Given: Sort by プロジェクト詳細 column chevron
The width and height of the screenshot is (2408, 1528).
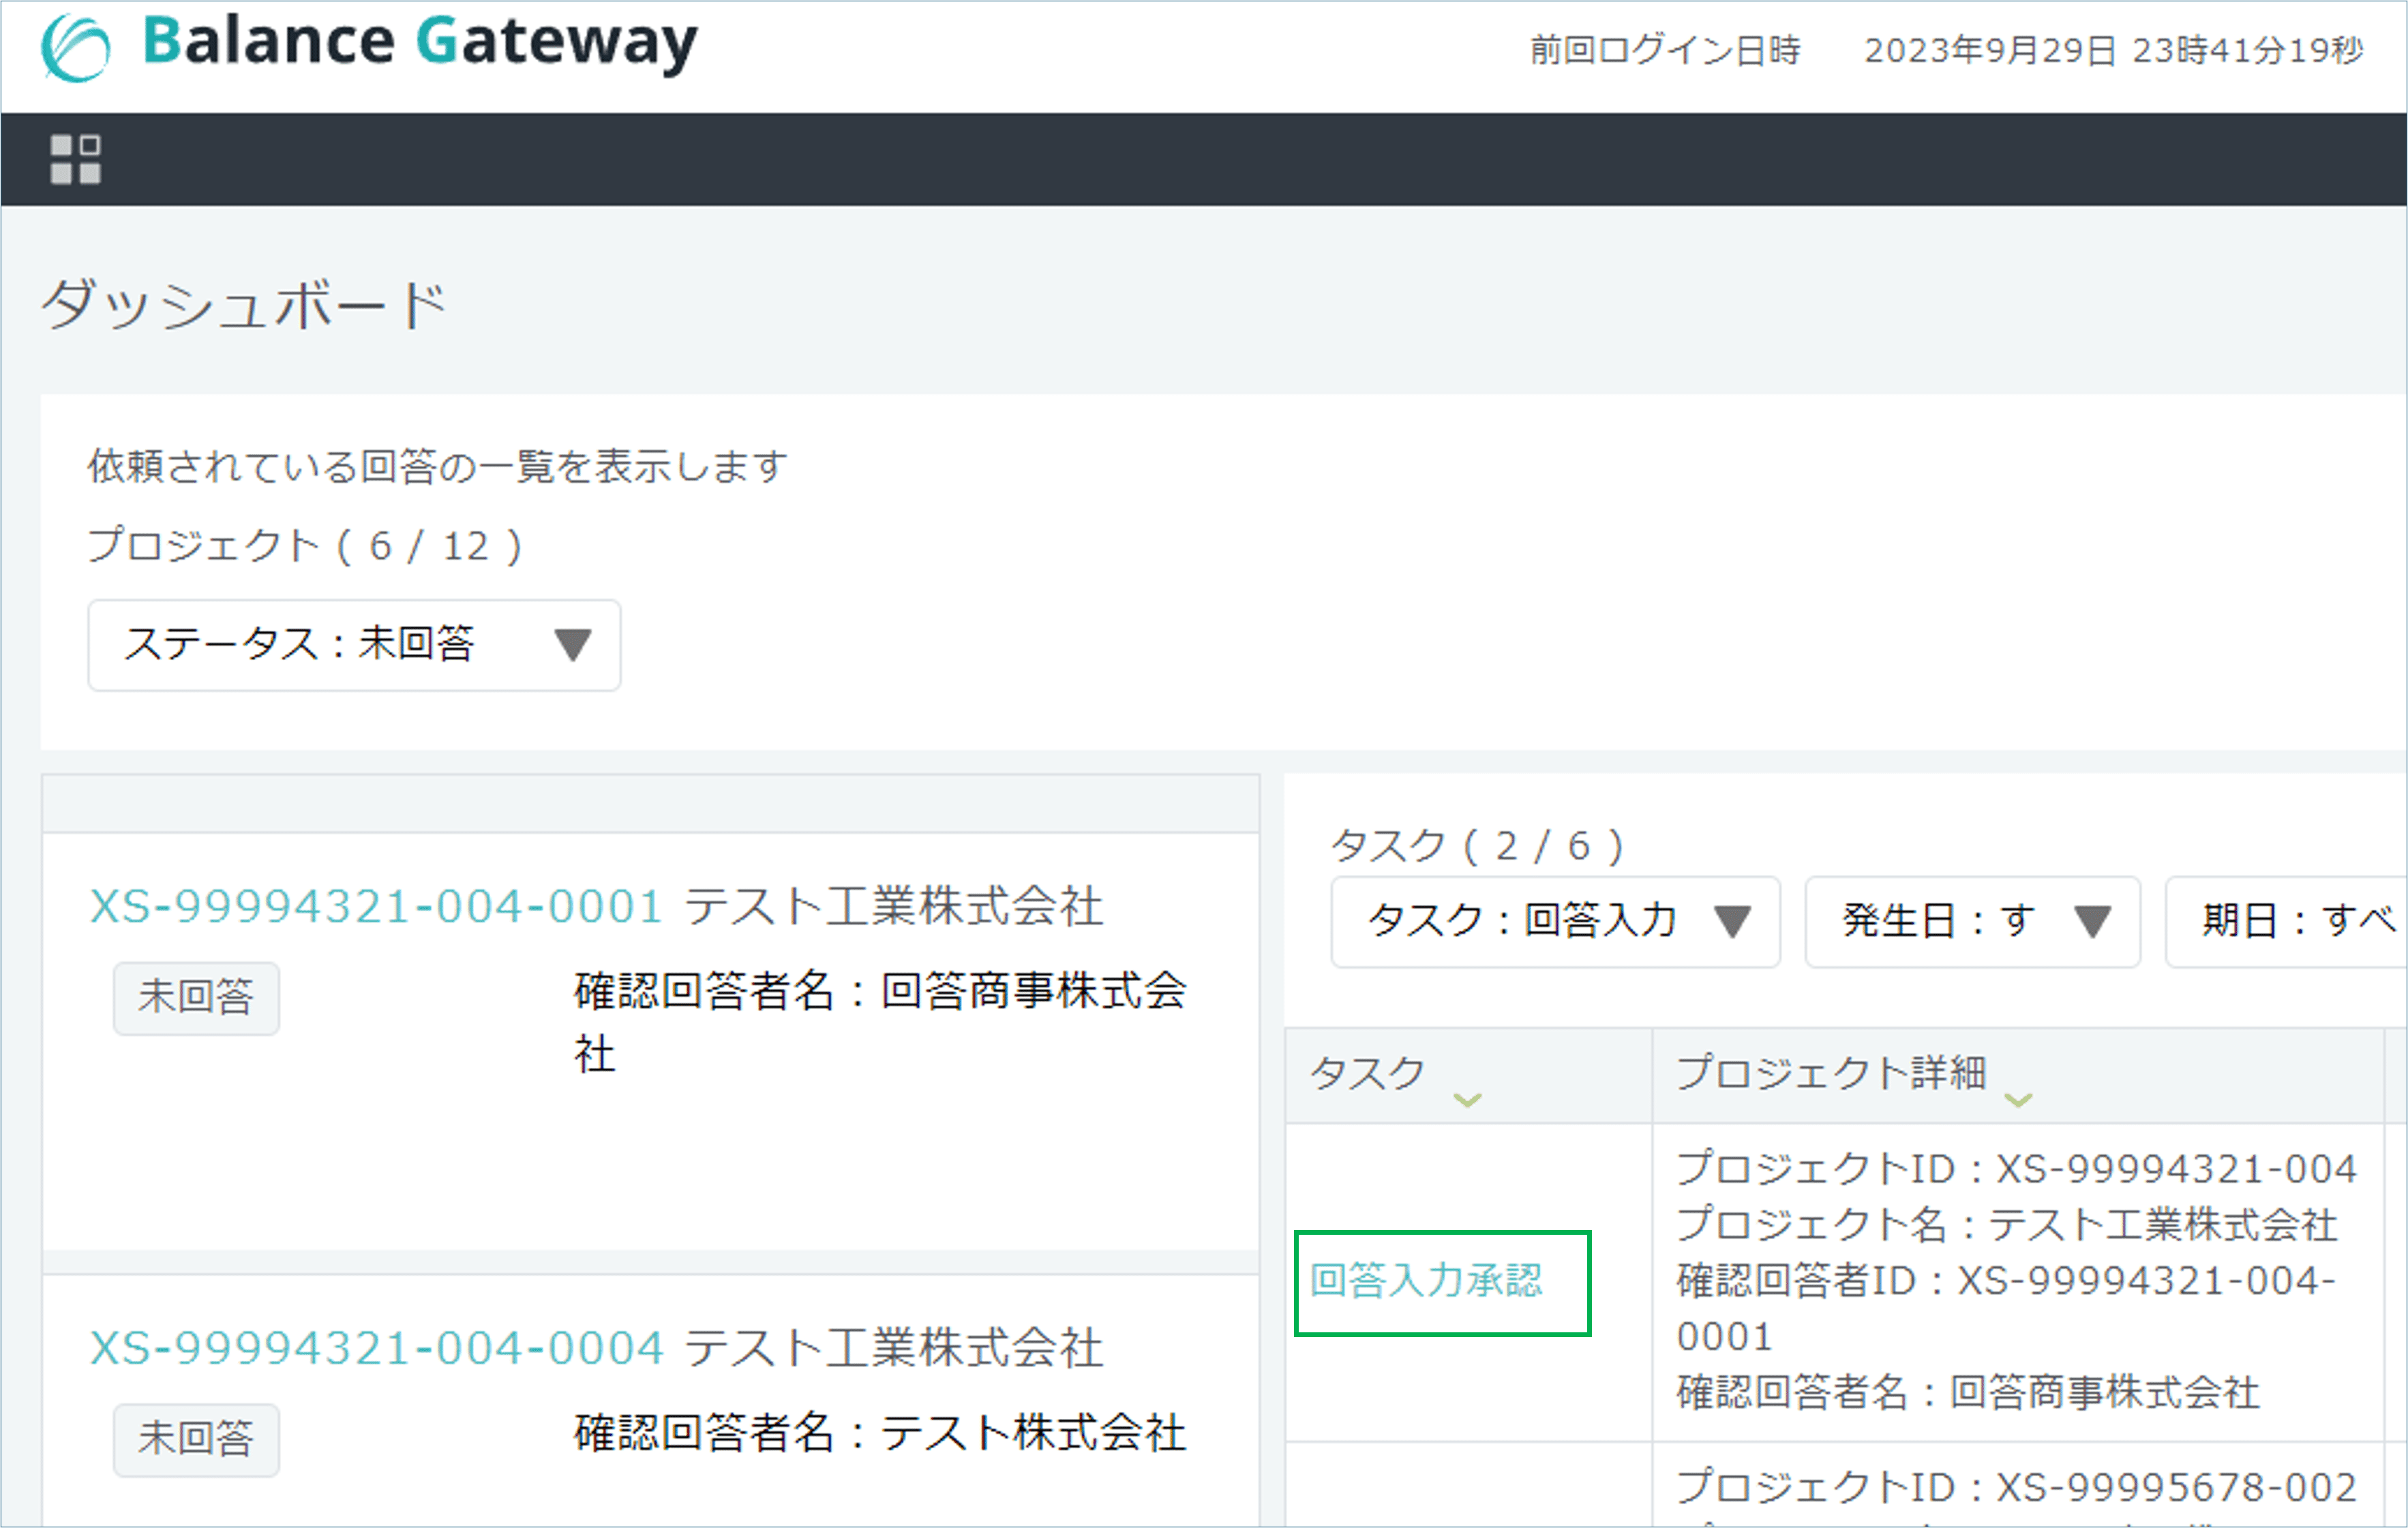Looking at the screenshot, I should click(2018, 1100).
